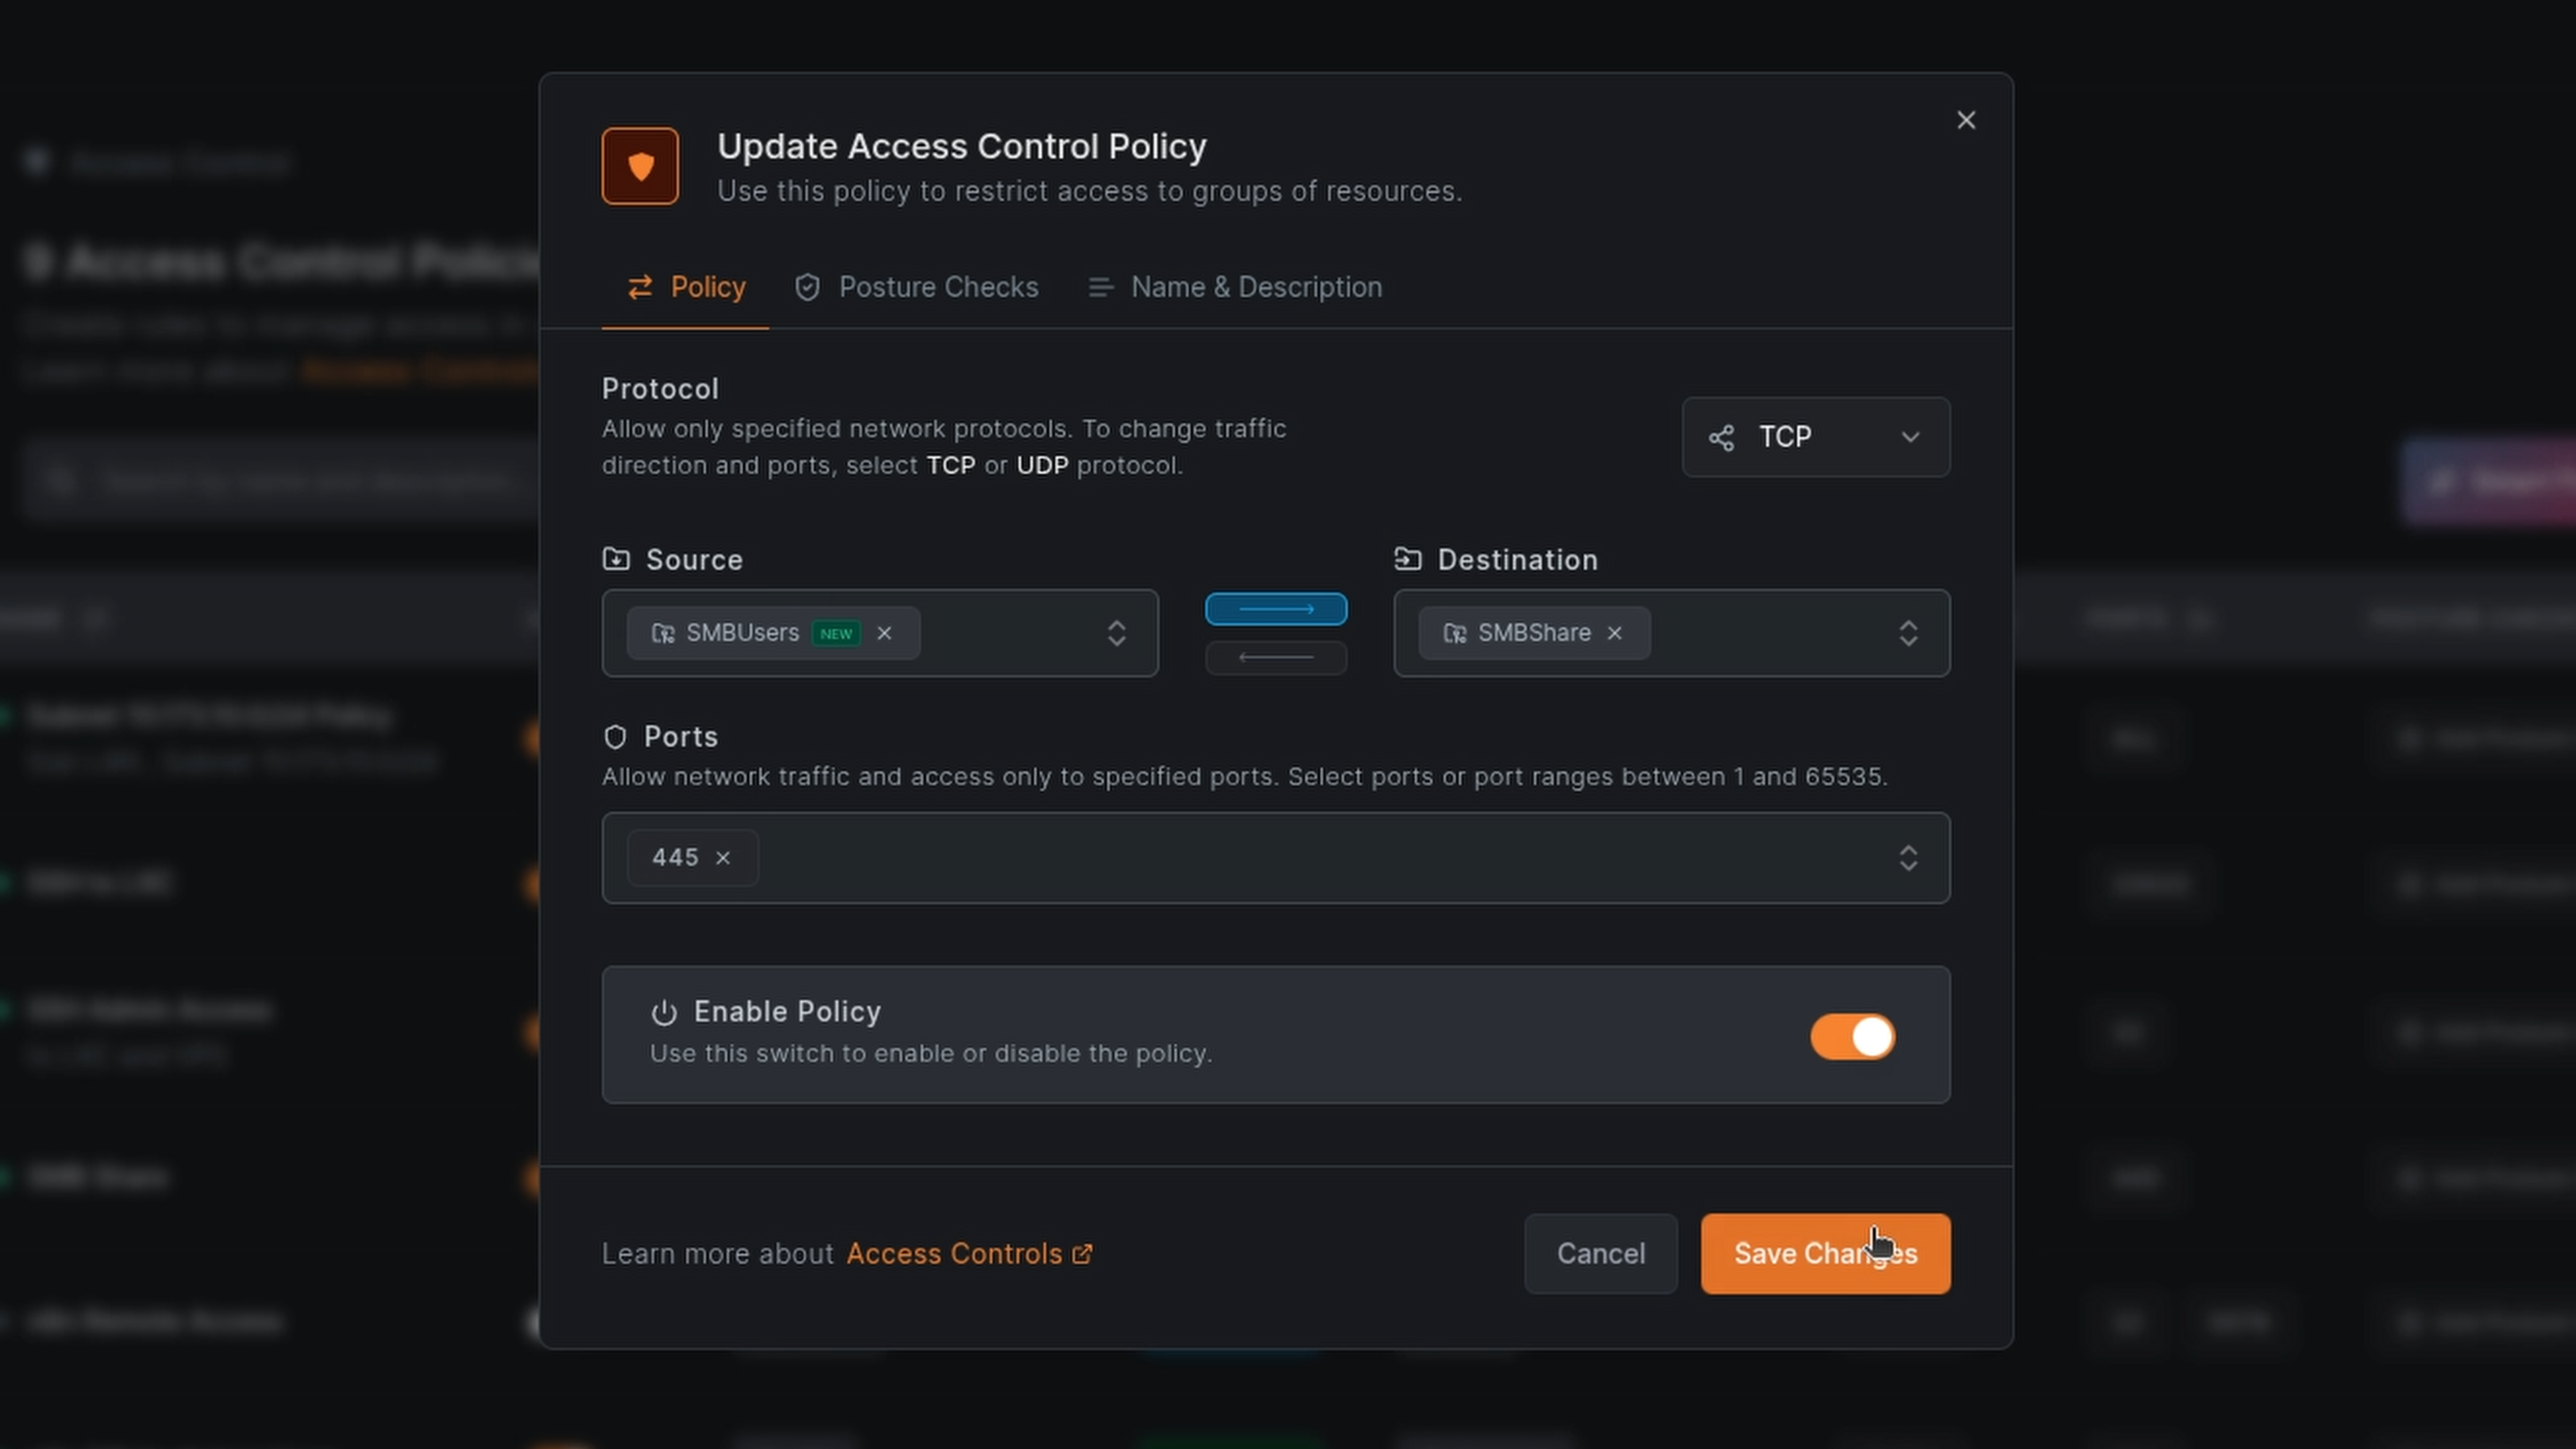Image resolution: width=2576 pixels, height=1449 pixels.
Task: Click the Enable Policy power icon
Action: pyautogui.click(x=664, y=1013)
